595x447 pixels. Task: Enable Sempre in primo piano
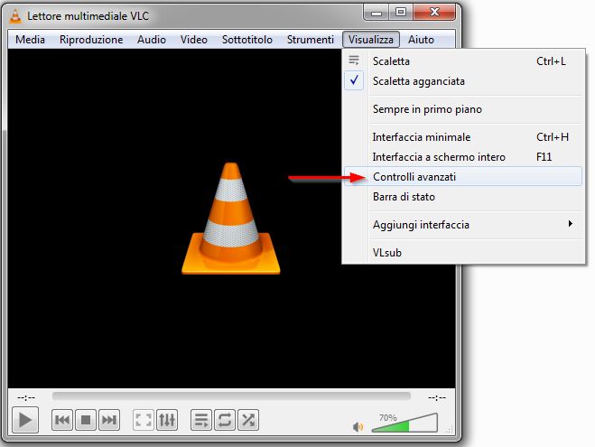point(463,109)
